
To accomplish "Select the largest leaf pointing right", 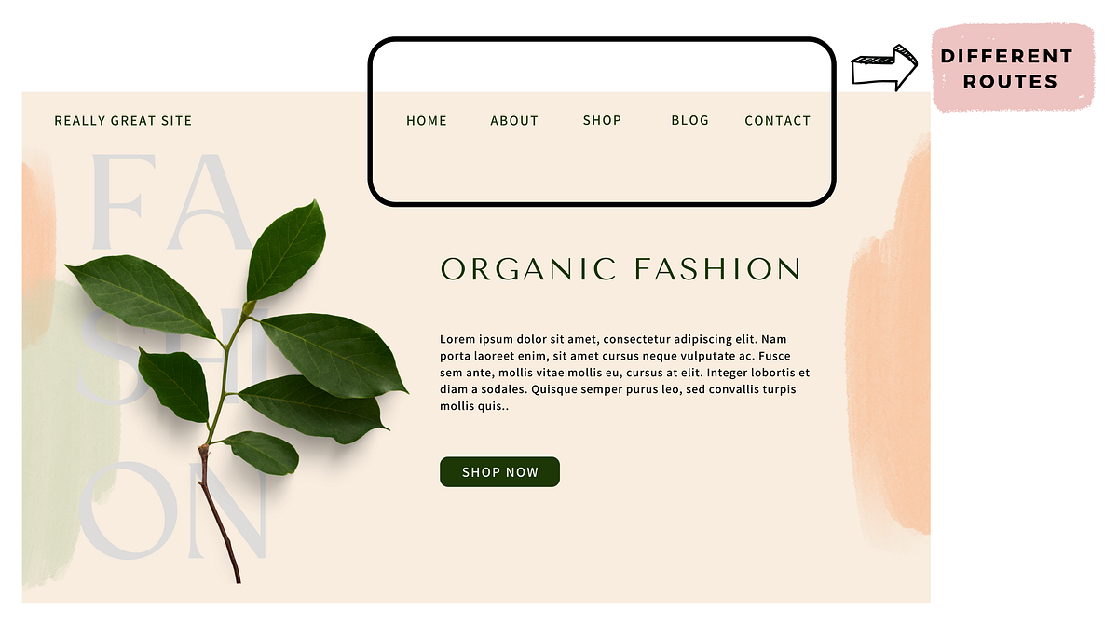I will (x=333, y=354).
